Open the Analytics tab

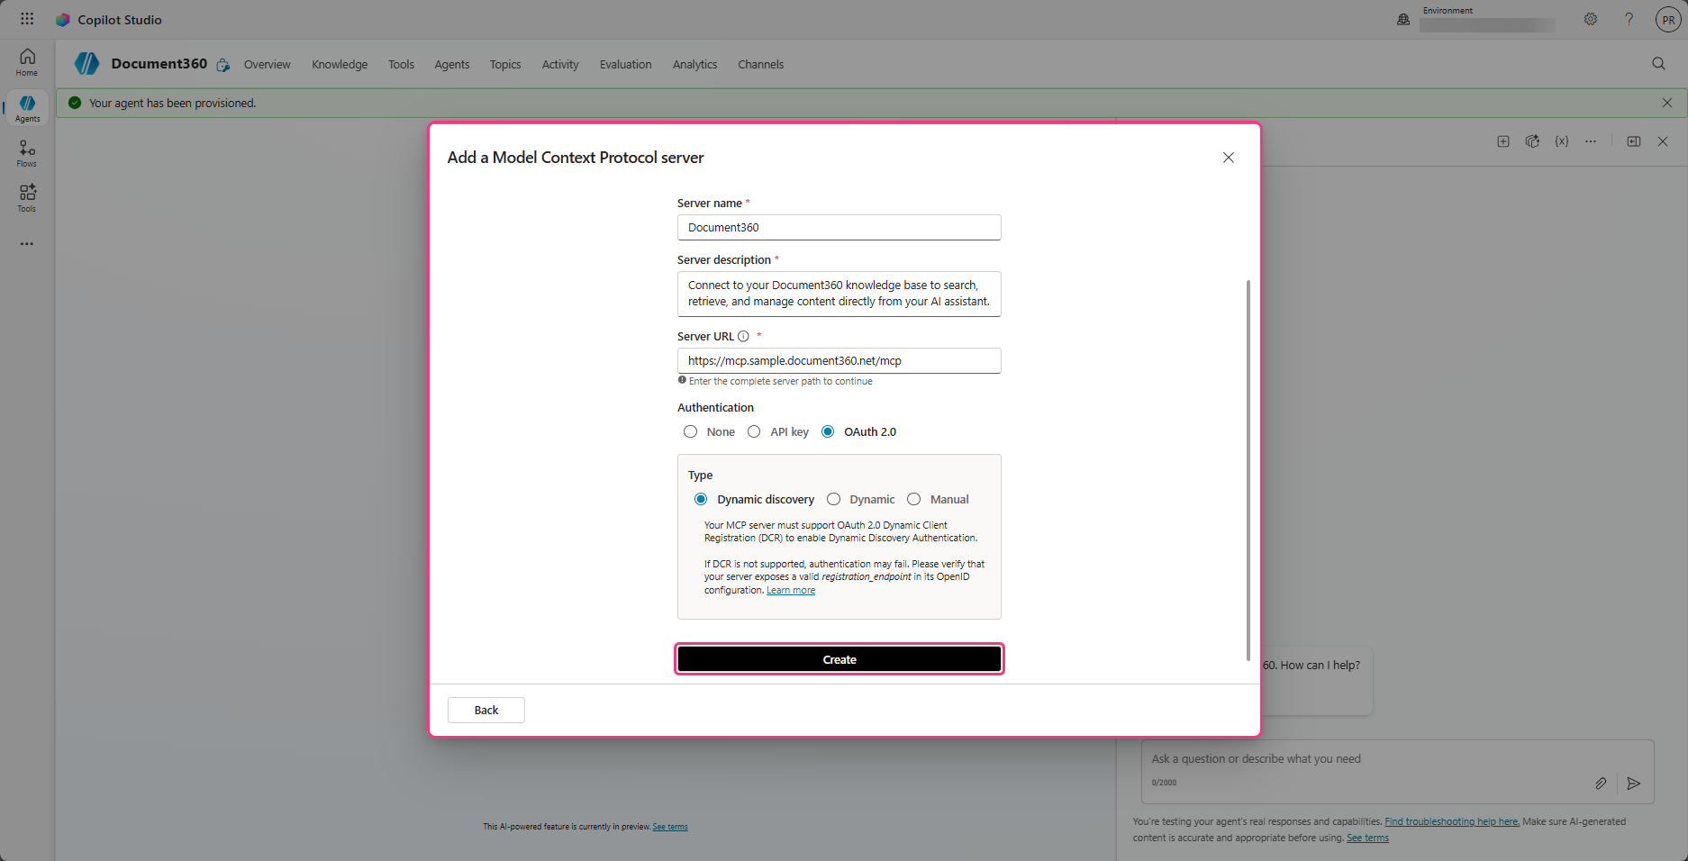coord(694,64)
